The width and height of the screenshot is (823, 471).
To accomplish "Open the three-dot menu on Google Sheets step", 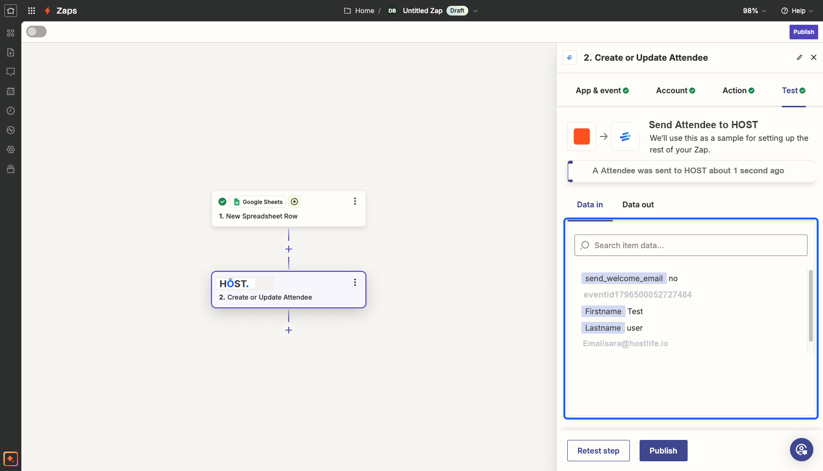I will pyautogui.click(x=355, y=201).
